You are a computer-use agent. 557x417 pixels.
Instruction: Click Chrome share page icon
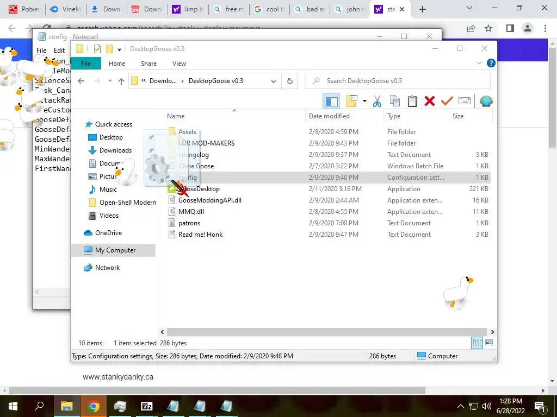pos(471,28)
